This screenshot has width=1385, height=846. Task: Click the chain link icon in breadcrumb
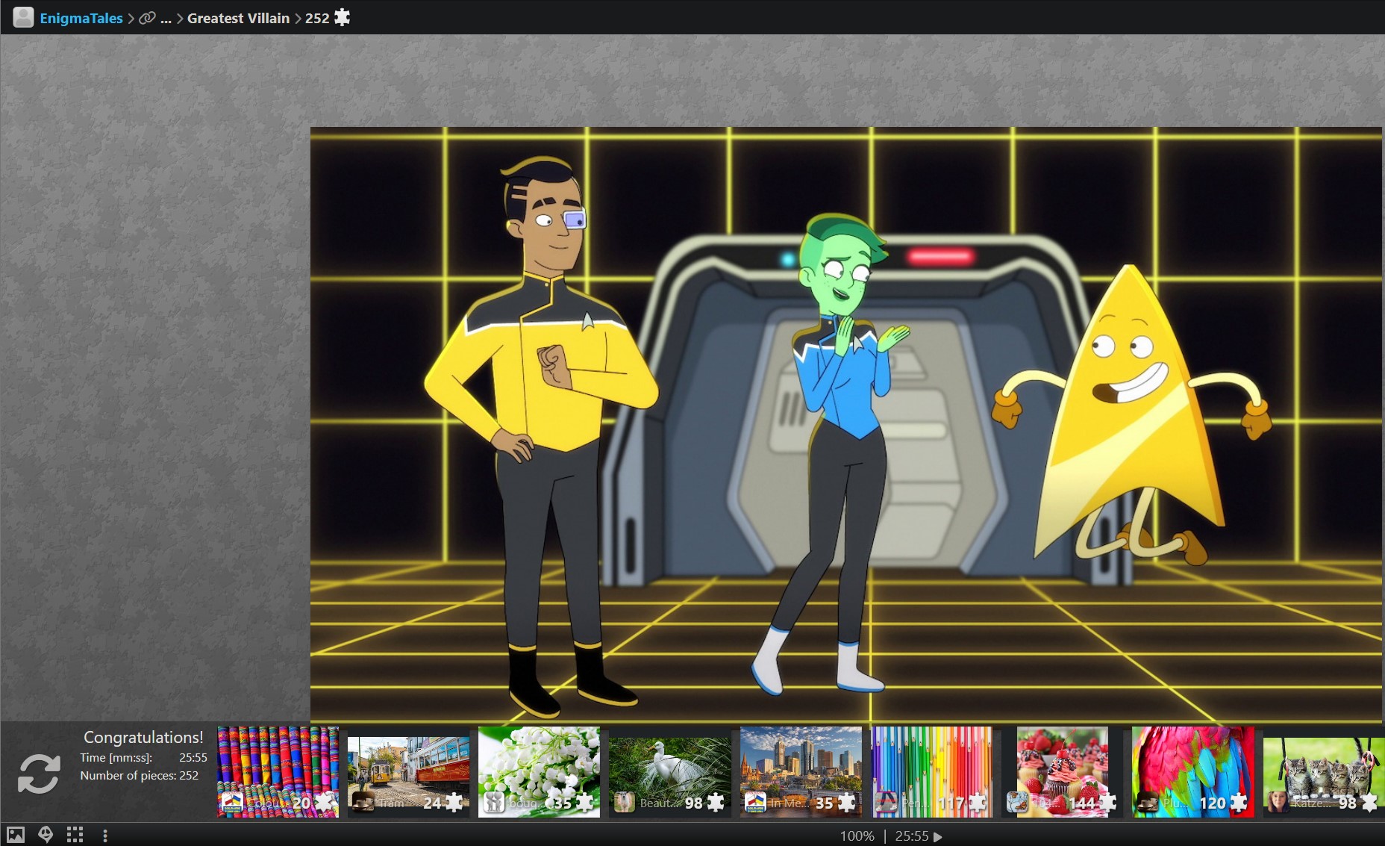point(148,18)
